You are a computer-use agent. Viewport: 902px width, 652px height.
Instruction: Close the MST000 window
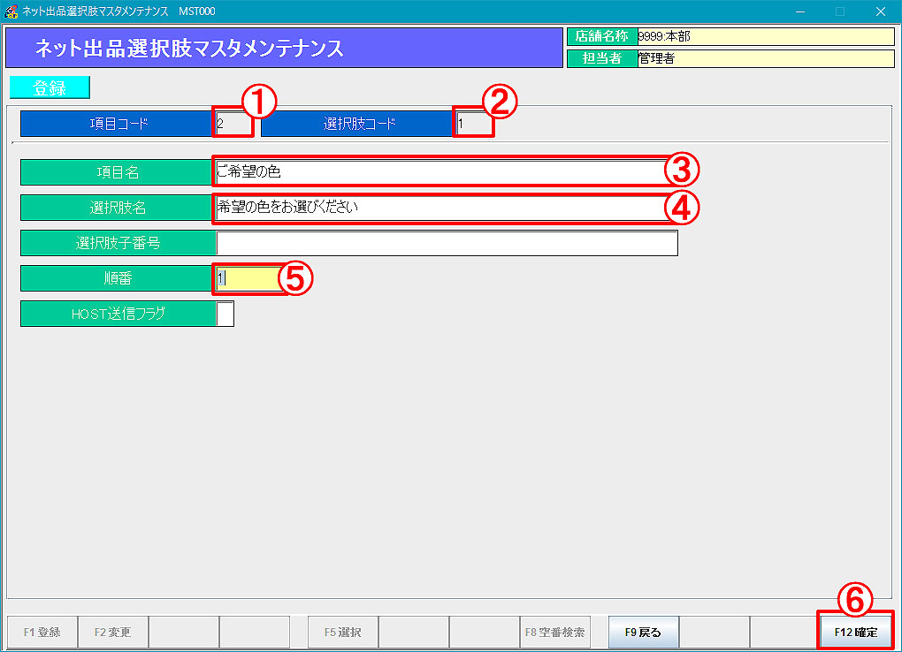(881, 11)
